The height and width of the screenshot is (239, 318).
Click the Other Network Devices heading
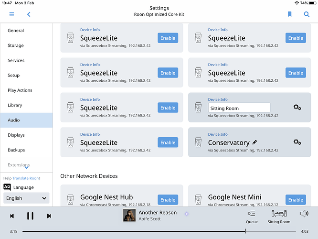[89, 176]
